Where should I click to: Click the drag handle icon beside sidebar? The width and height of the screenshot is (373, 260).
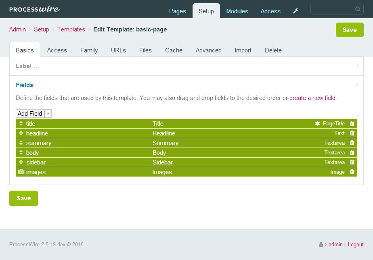(21, 162)
